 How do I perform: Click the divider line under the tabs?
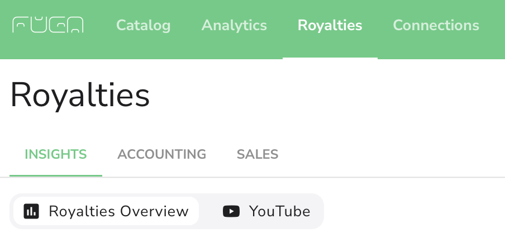(x=303, y=177)
